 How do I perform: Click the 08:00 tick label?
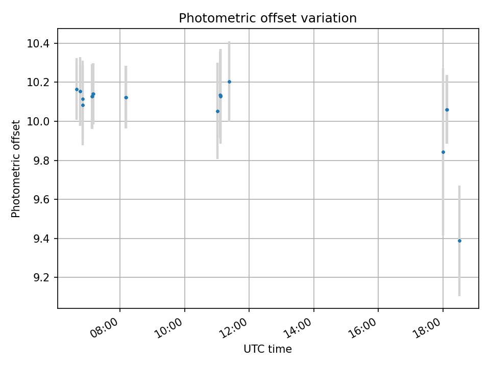point(105,328)
